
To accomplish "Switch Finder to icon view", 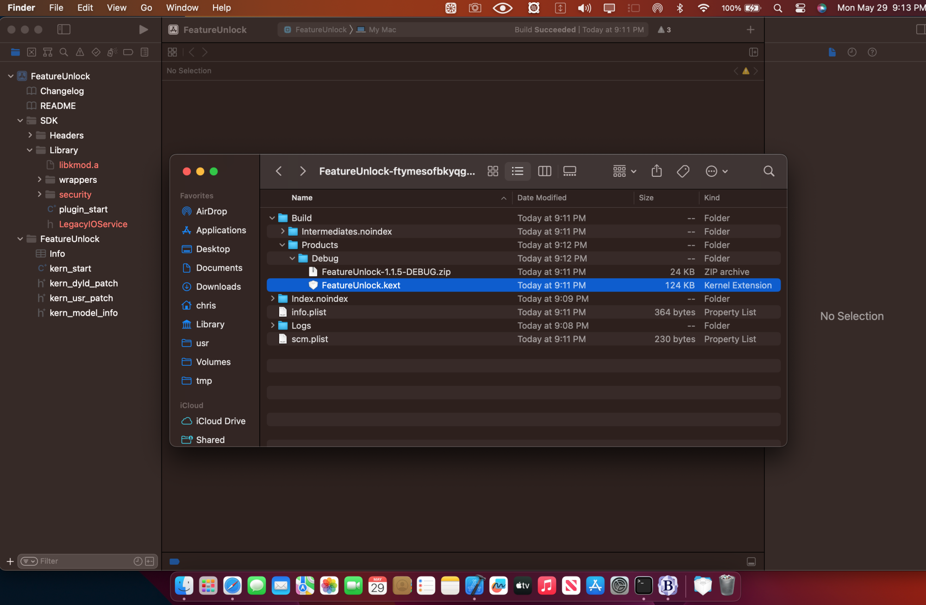I will click(x=493, y=171).
